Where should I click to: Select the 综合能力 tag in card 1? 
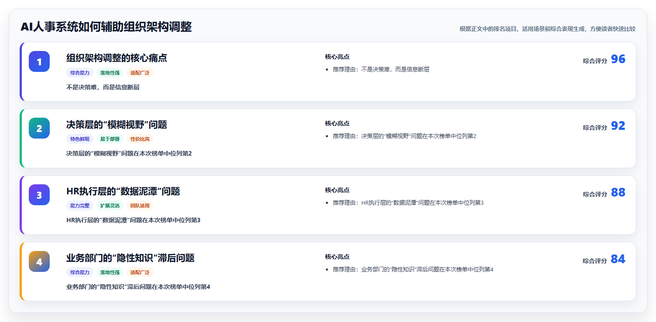coord(80,73)
